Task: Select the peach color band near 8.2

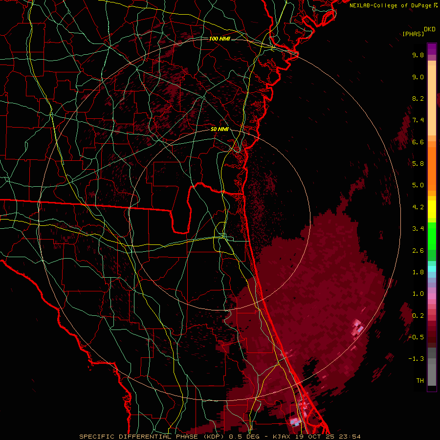Action: [x=432, y=98]
